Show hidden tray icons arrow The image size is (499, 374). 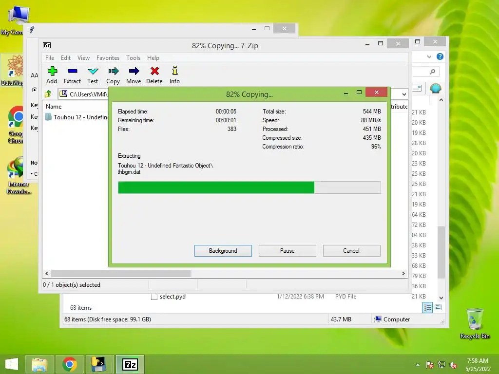pyautogui.click(x=418, y=365)
